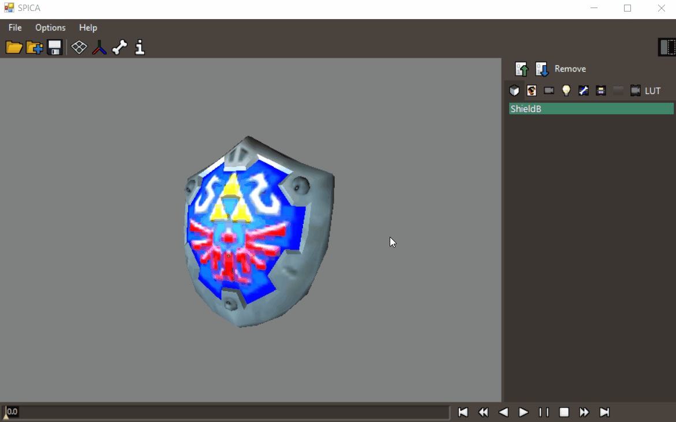The width and height of the screenshot is (676, 422).
Task: Toggle the bone skeleton display icon
Action: [x=119, y=47]
